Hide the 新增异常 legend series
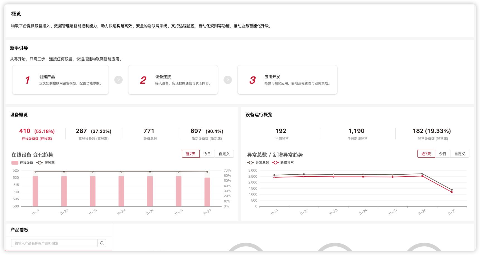 click(x=283, y=163)
